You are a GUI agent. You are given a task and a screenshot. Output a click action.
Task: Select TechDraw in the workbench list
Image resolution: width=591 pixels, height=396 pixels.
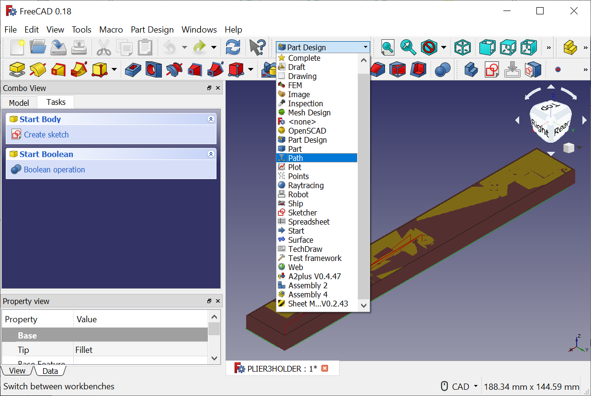click(317, 249)
